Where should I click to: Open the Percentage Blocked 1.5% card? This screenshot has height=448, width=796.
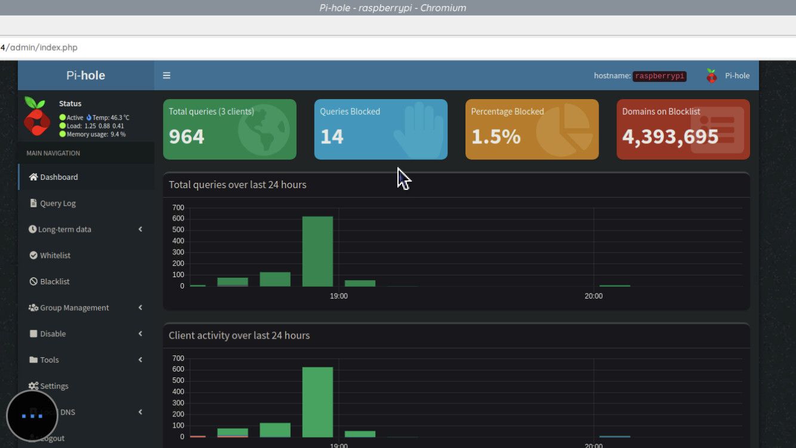(x=532, y=130)
